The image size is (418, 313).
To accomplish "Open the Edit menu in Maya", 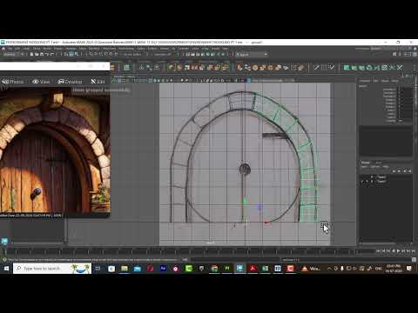I will click(17, 49).
